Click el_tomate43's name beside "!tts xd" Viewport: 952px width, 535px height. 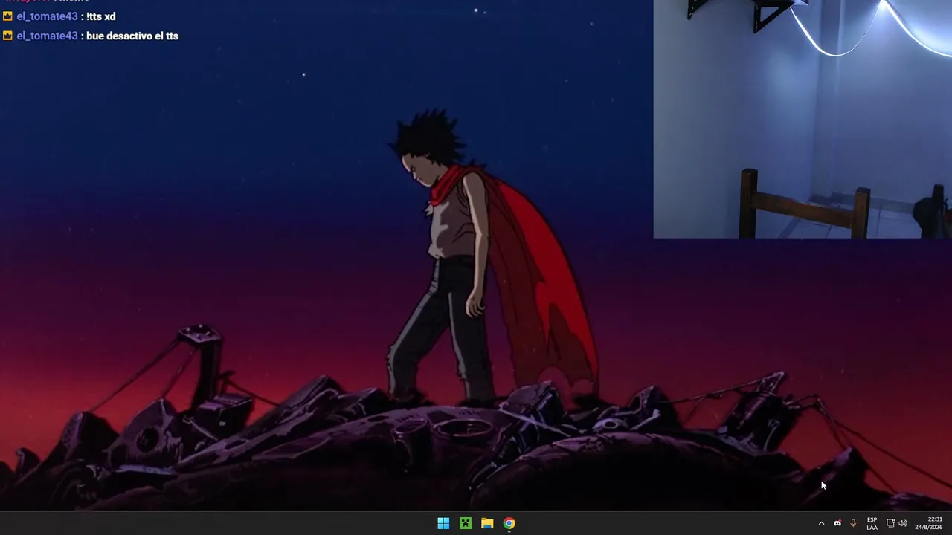pyautogui.click(x=47, y=16)
